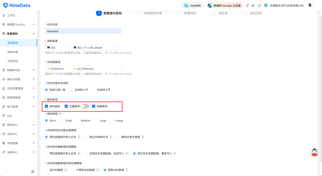The height and width of the screenshot is (176, 322).
Task: Open help question mark icon in header
Action: point(259,6)
